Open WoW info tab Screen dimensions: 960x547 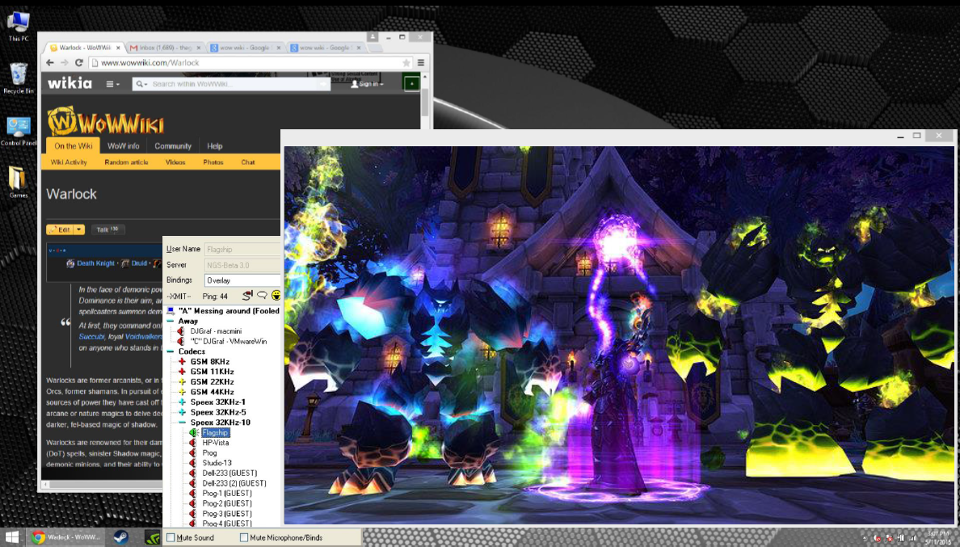[x=123, y=145]
